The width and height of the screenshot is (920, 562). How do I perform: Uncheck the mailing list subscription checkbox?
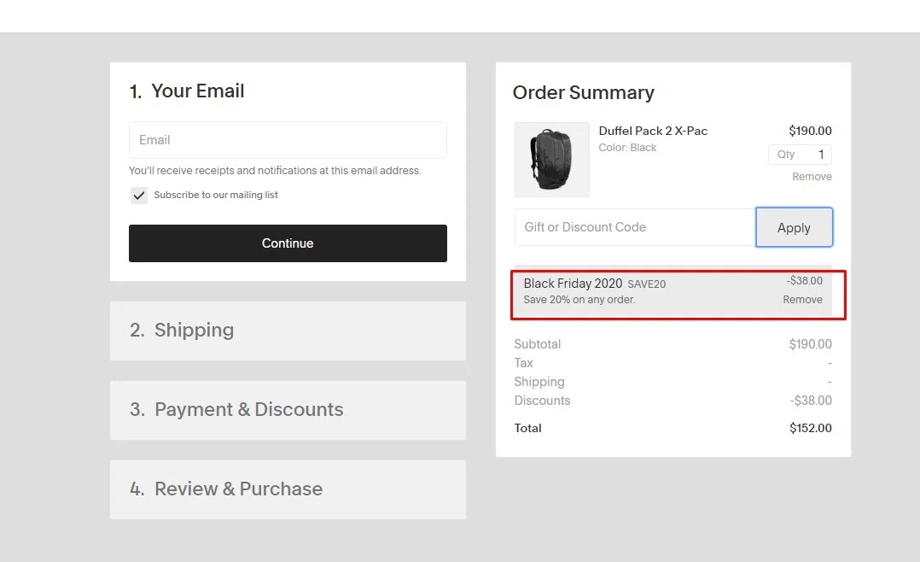tap(139, 196)
